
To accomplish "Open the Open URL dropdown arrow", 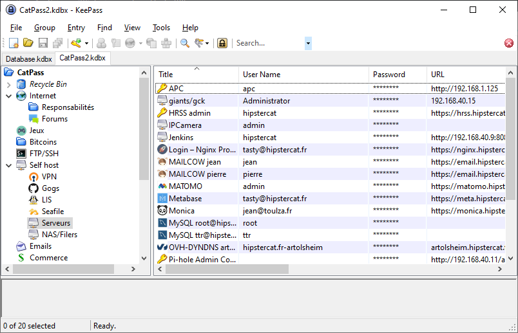I will (140, 43).
